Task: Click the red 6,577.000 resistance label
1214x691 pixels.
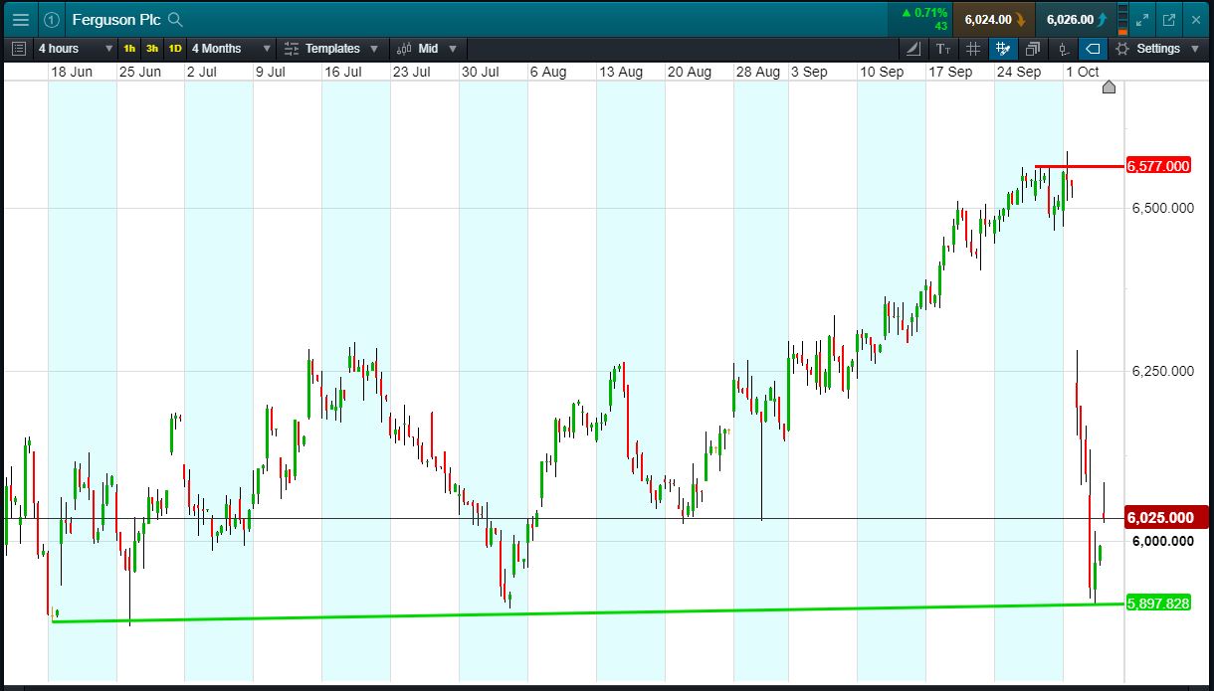Action: tap(1158, 166)
